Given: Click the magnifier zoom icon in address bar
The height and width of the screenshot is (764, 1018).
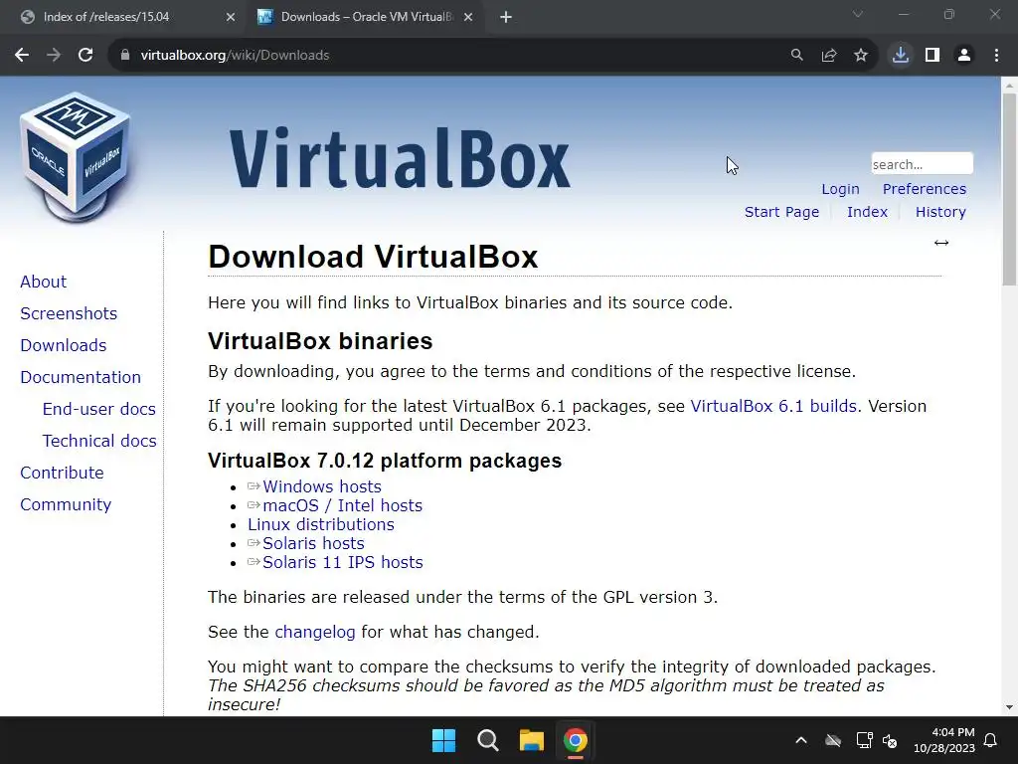Looking at the screenshot, I should pos(796,56).
